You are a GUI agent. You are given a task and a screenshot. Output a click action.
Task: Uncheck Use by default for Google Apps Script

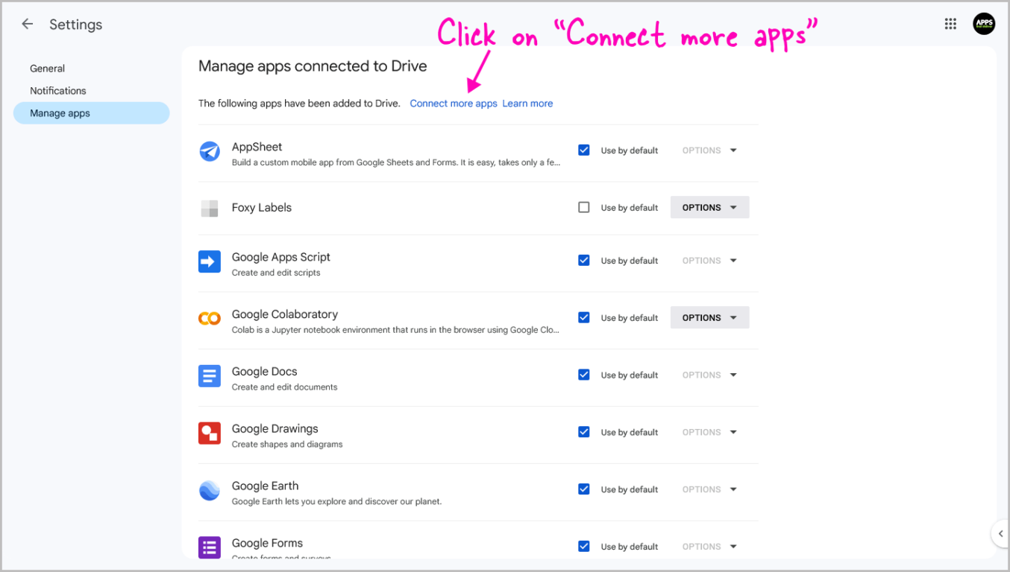pyautogui.click(x=584, y=261)
